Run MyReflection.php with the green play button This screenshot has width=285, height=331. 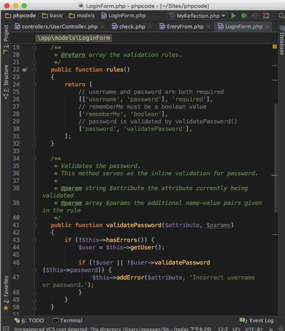pos(234,16)
